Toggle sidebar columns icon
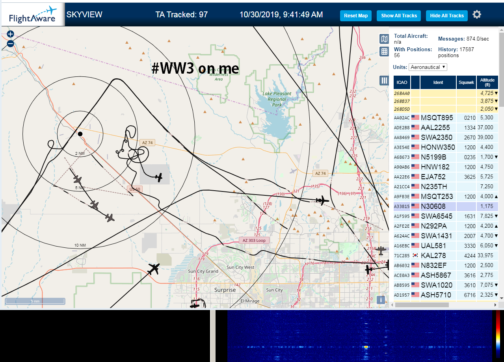Image resolution: width=504 pixels, height=362 pixels. pyautogui.click(x=384, y=80)
